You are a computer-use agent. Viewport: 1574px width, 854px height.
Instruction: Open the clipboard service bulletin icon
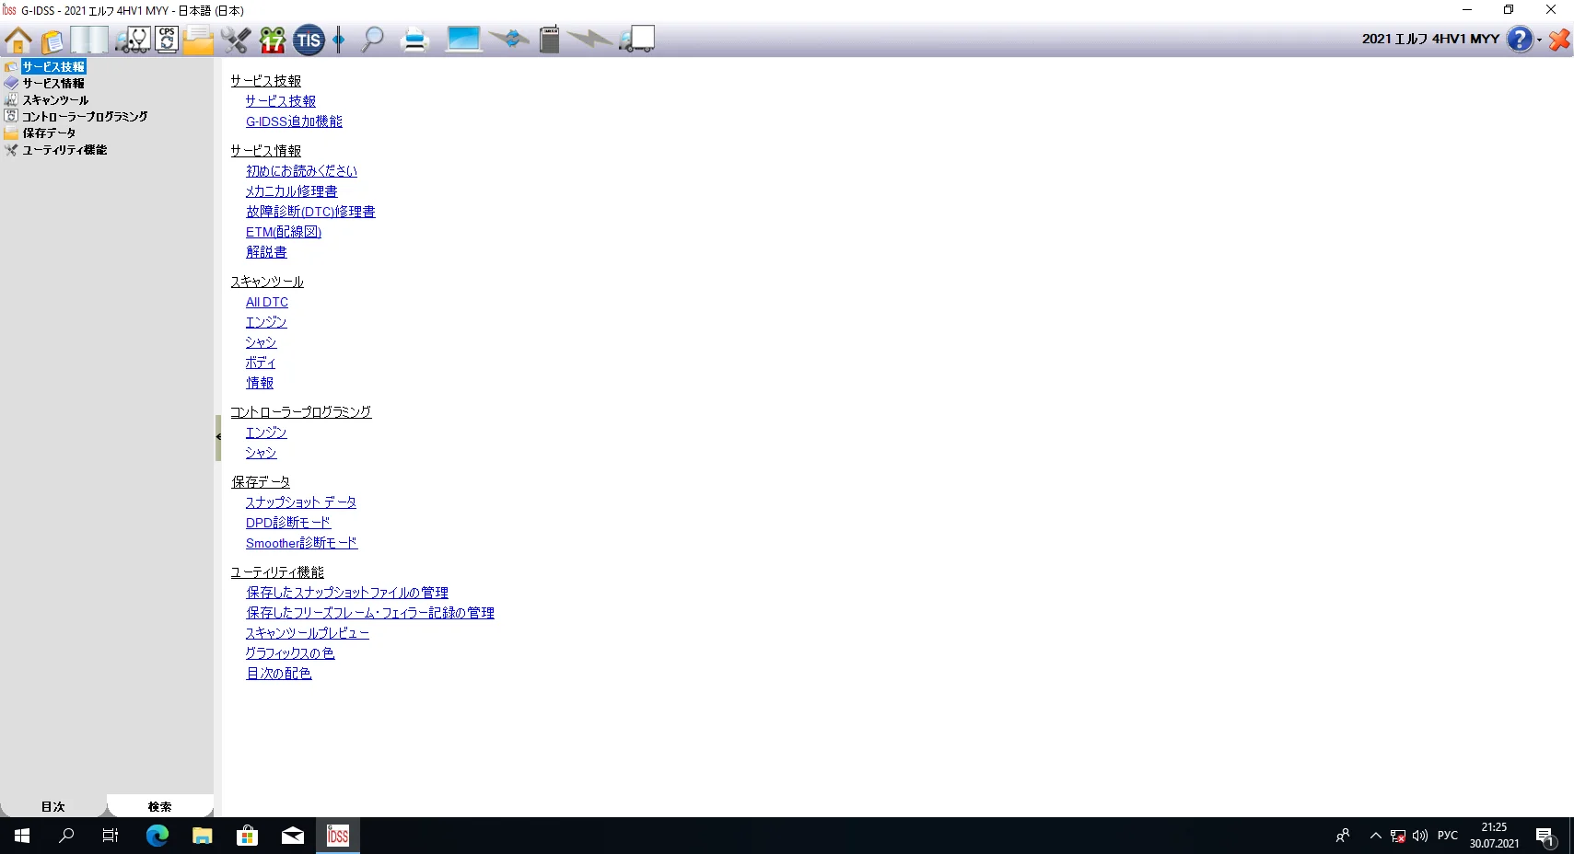click(x=52, y=40)
